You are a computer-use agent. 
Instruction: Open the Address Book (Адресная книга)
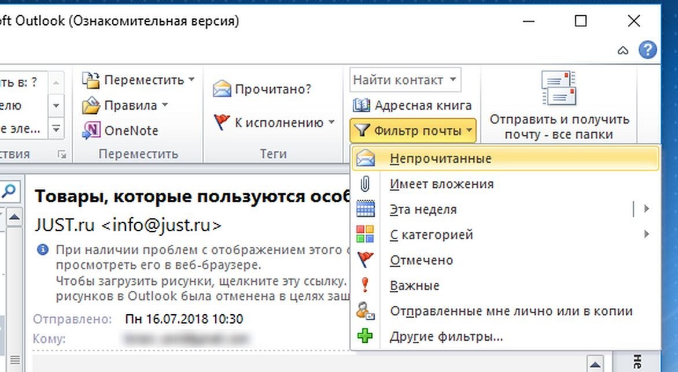click(412, 105)
